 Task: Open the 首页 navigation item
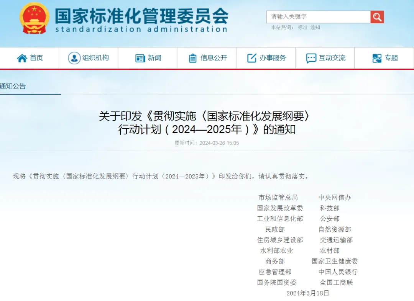pos(30,58)
